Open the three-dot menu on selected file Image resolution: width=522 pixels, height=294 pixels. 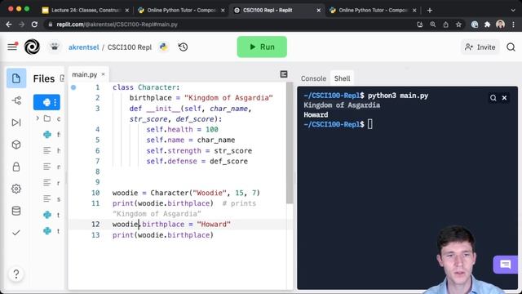click(x=55, y=102)
